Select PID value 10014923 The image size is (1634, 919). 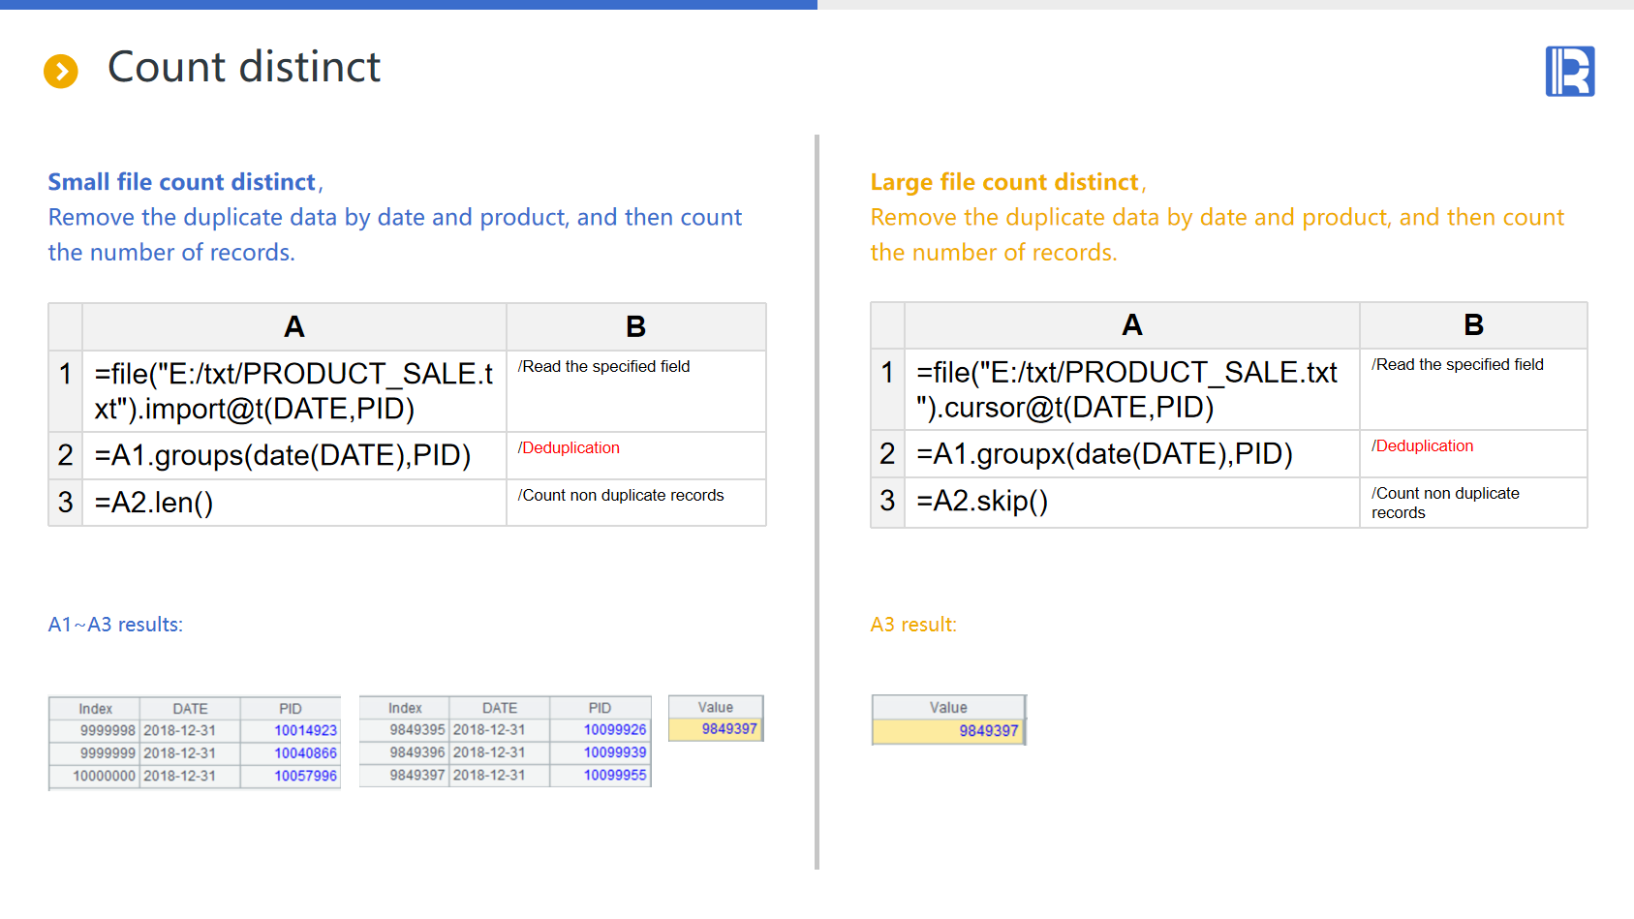(305, 730)
